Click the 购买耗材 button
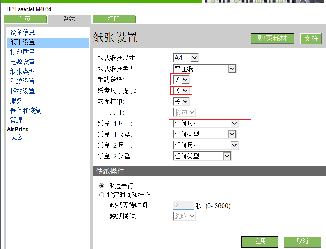The width and height of the screenshot is (326, 249). [x=272, y=38]
